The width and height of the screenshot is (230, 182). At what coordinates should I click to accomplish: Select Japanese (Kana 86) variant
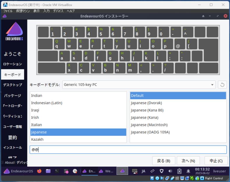coord(178,110)
